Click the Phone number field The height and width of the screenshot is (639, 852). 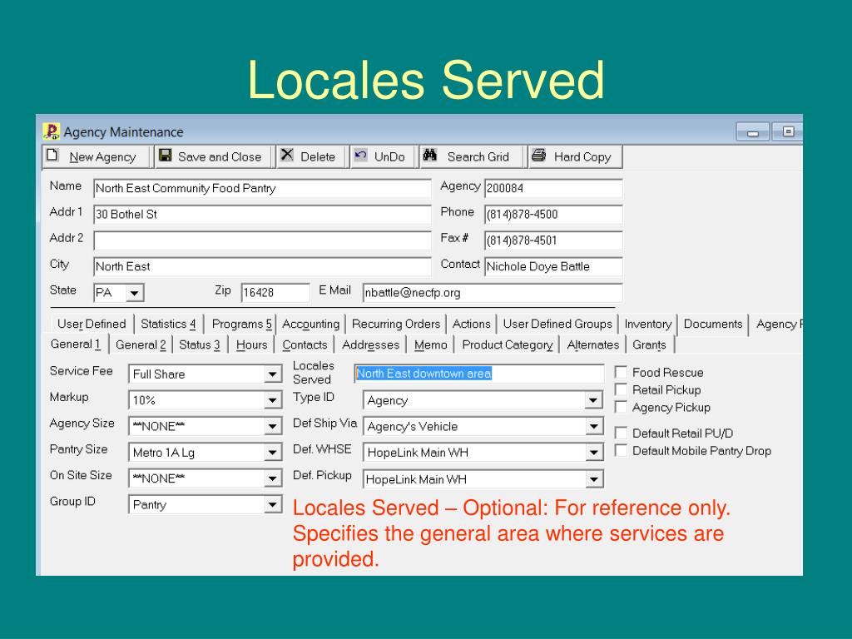tap(553, 214)
